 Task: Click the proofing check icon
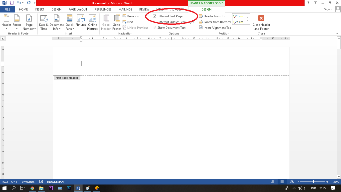tap(41, 182)
